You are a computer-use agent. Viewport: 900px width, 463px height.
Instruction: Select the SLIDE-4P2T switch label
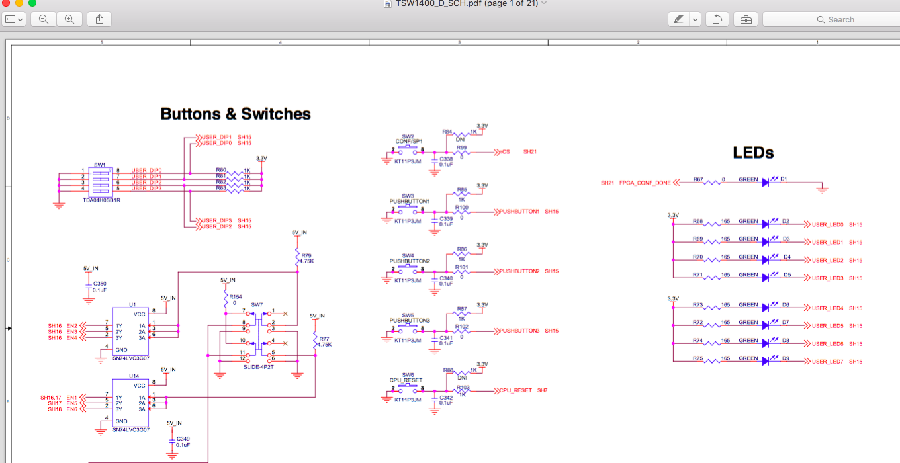coord(258,366)
